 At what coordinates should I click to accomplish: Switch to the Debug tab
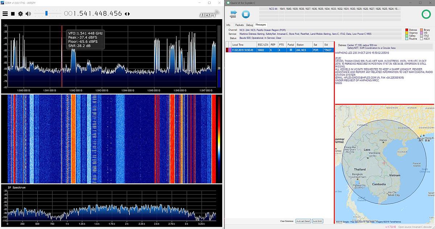[250, 25]
